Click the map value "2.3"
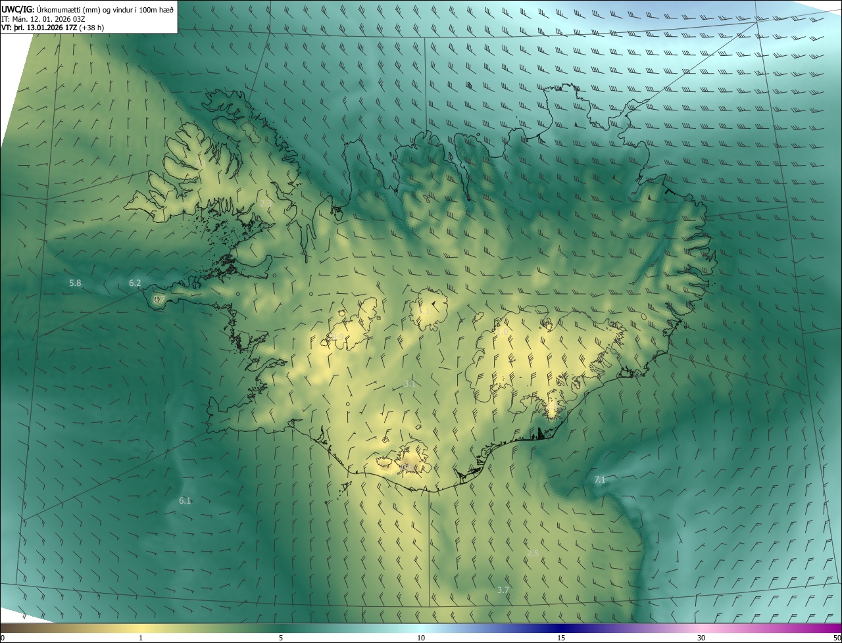This screenshot has height=643, width=842. pyautogui.click(x=266, y=204)
